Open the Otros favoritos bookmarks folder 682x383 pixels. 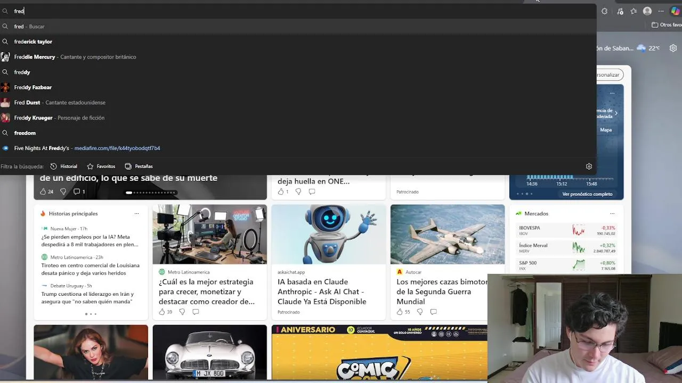pyautogui.click(x=667, y=25)
